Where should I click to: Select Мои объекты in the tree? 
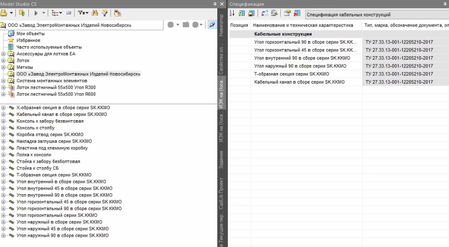tap(30, 34)
